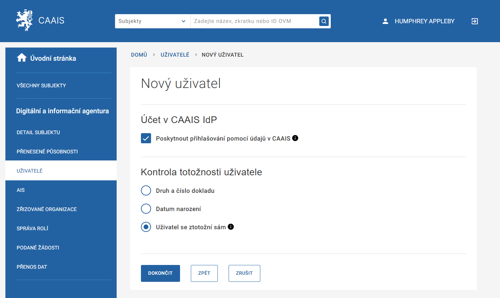Click the Zpět button

click(x=204, y=273)
